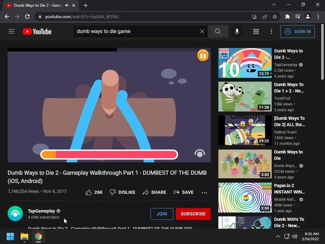This screenshot has height=244, width=325.
Task: Close the Dumb Ways to Die 2 tab
Action: coord(74,5)
